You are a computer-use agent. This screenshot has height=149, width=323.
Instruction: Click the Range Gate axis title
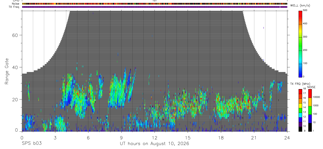pyautogui.click(x=7, y=71)
